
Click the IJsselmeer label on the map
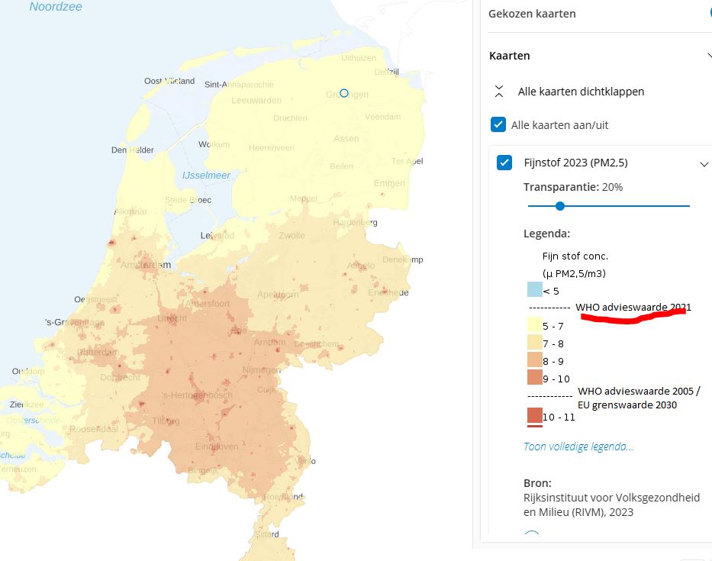(x=206, y=176)
